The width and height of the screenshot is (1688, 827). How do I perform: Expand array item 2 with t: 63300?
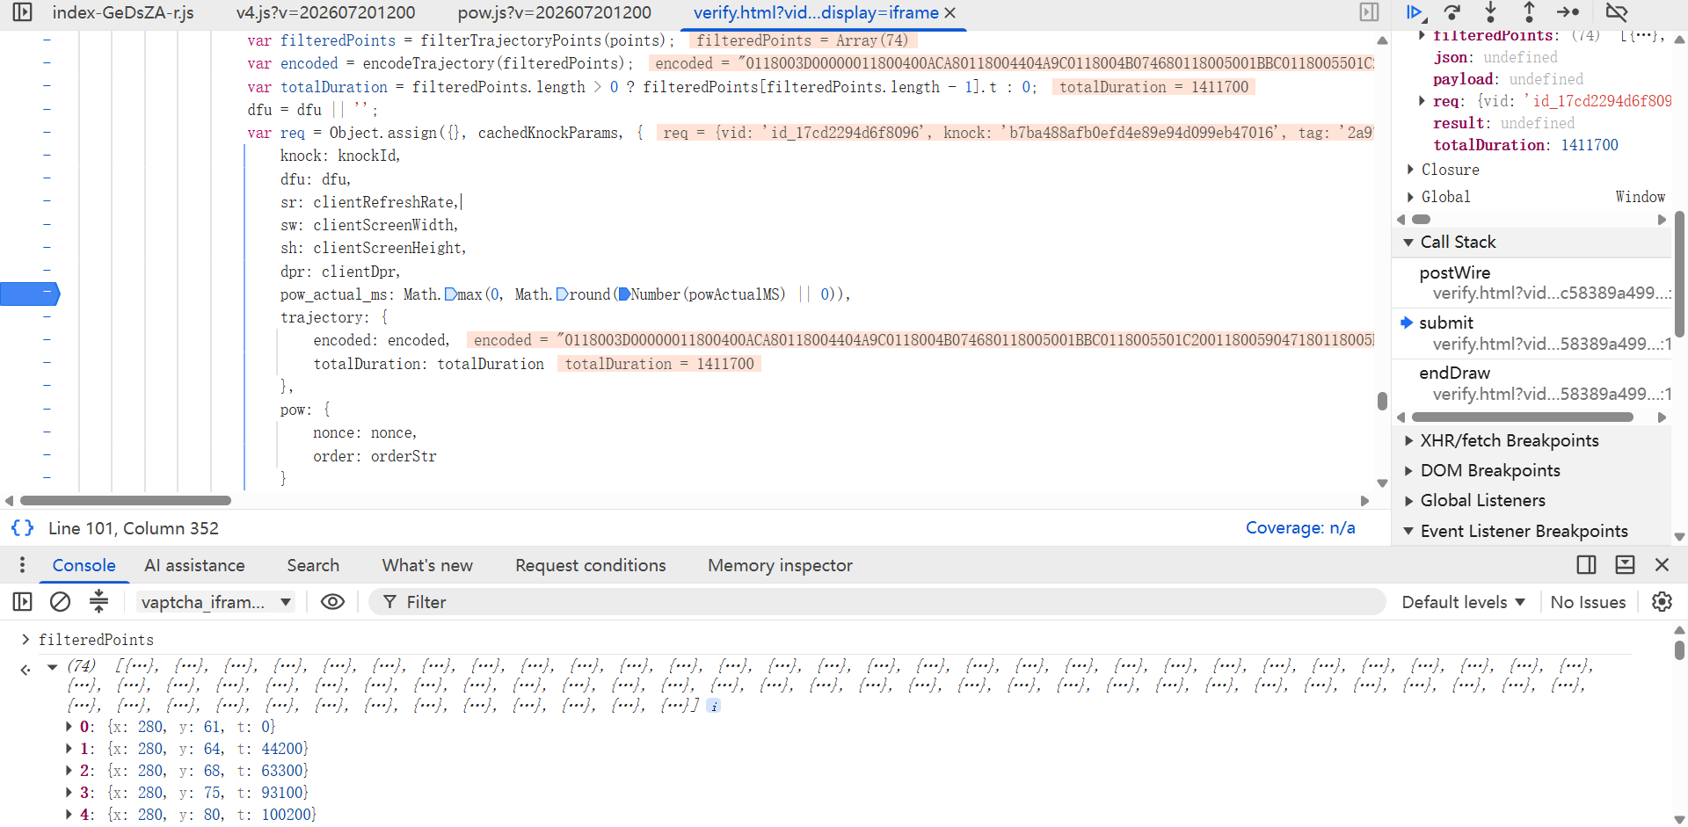pyautogui.click(x=69, y=771)
